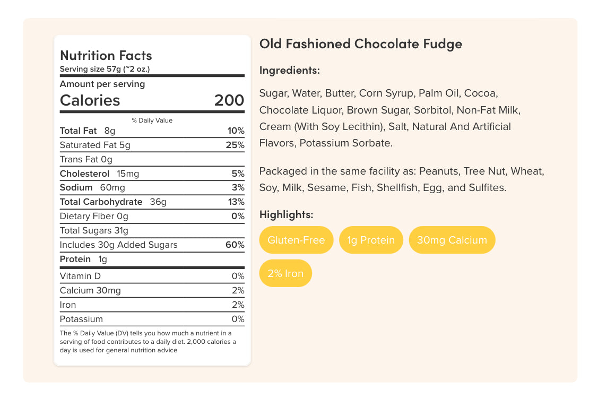Select the 1g Protein highlight badge

coord(371,240)
